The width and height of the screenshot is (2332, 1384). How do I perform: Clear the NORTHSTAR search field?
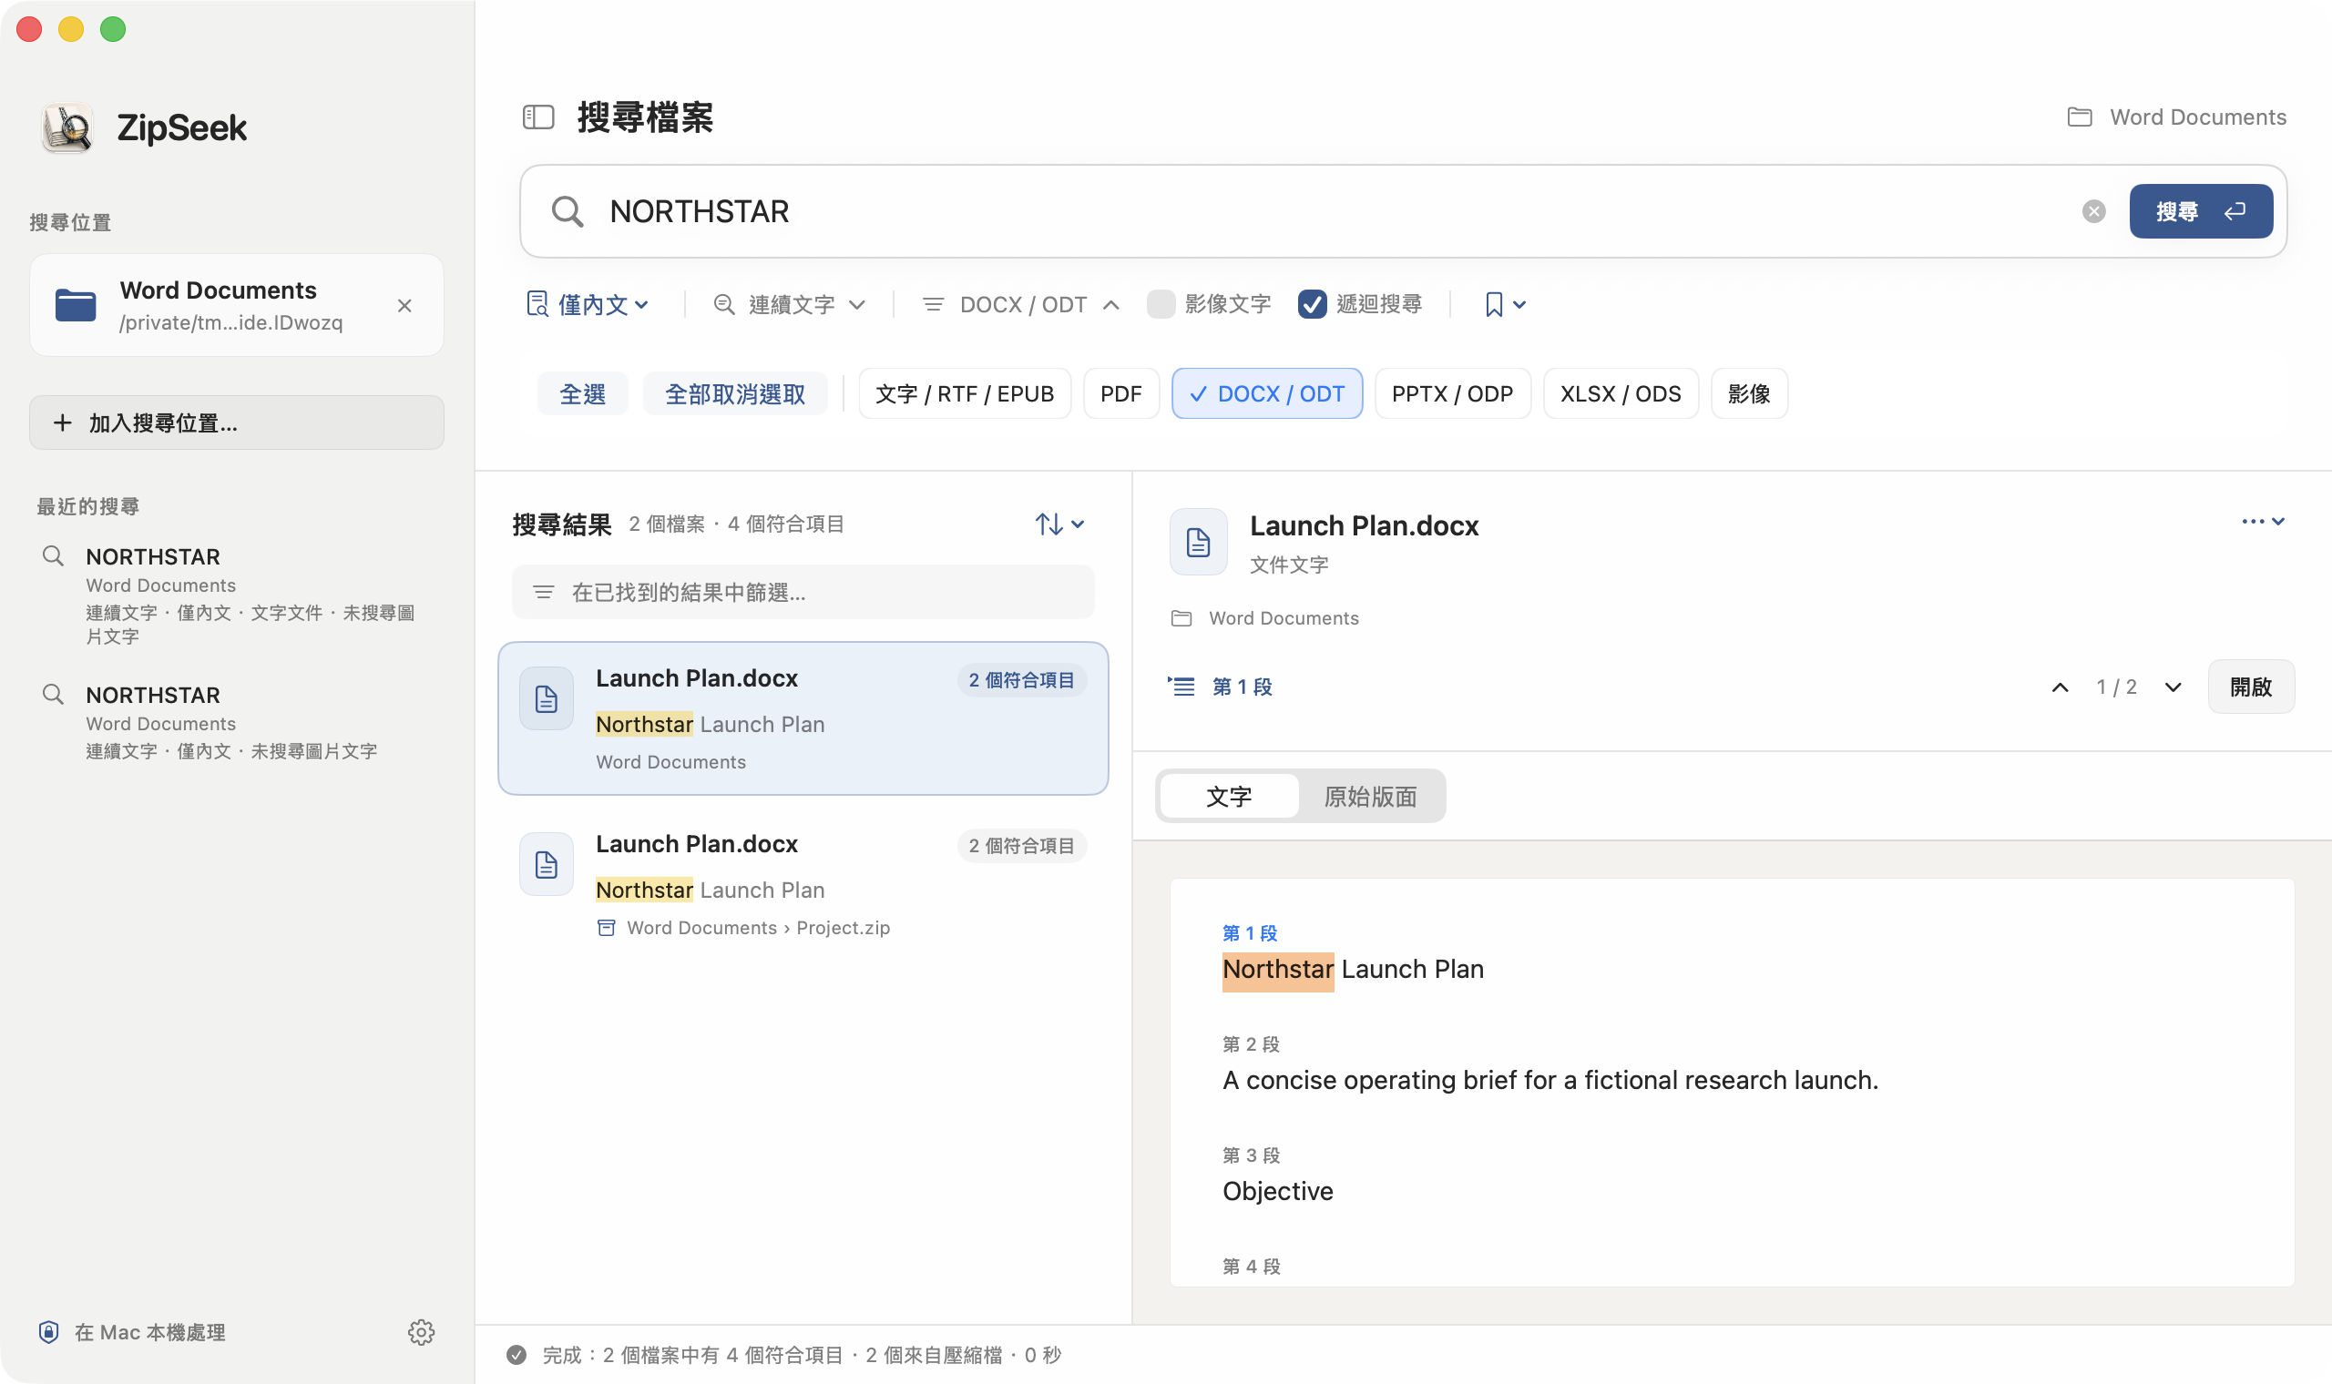(2094, 212)
